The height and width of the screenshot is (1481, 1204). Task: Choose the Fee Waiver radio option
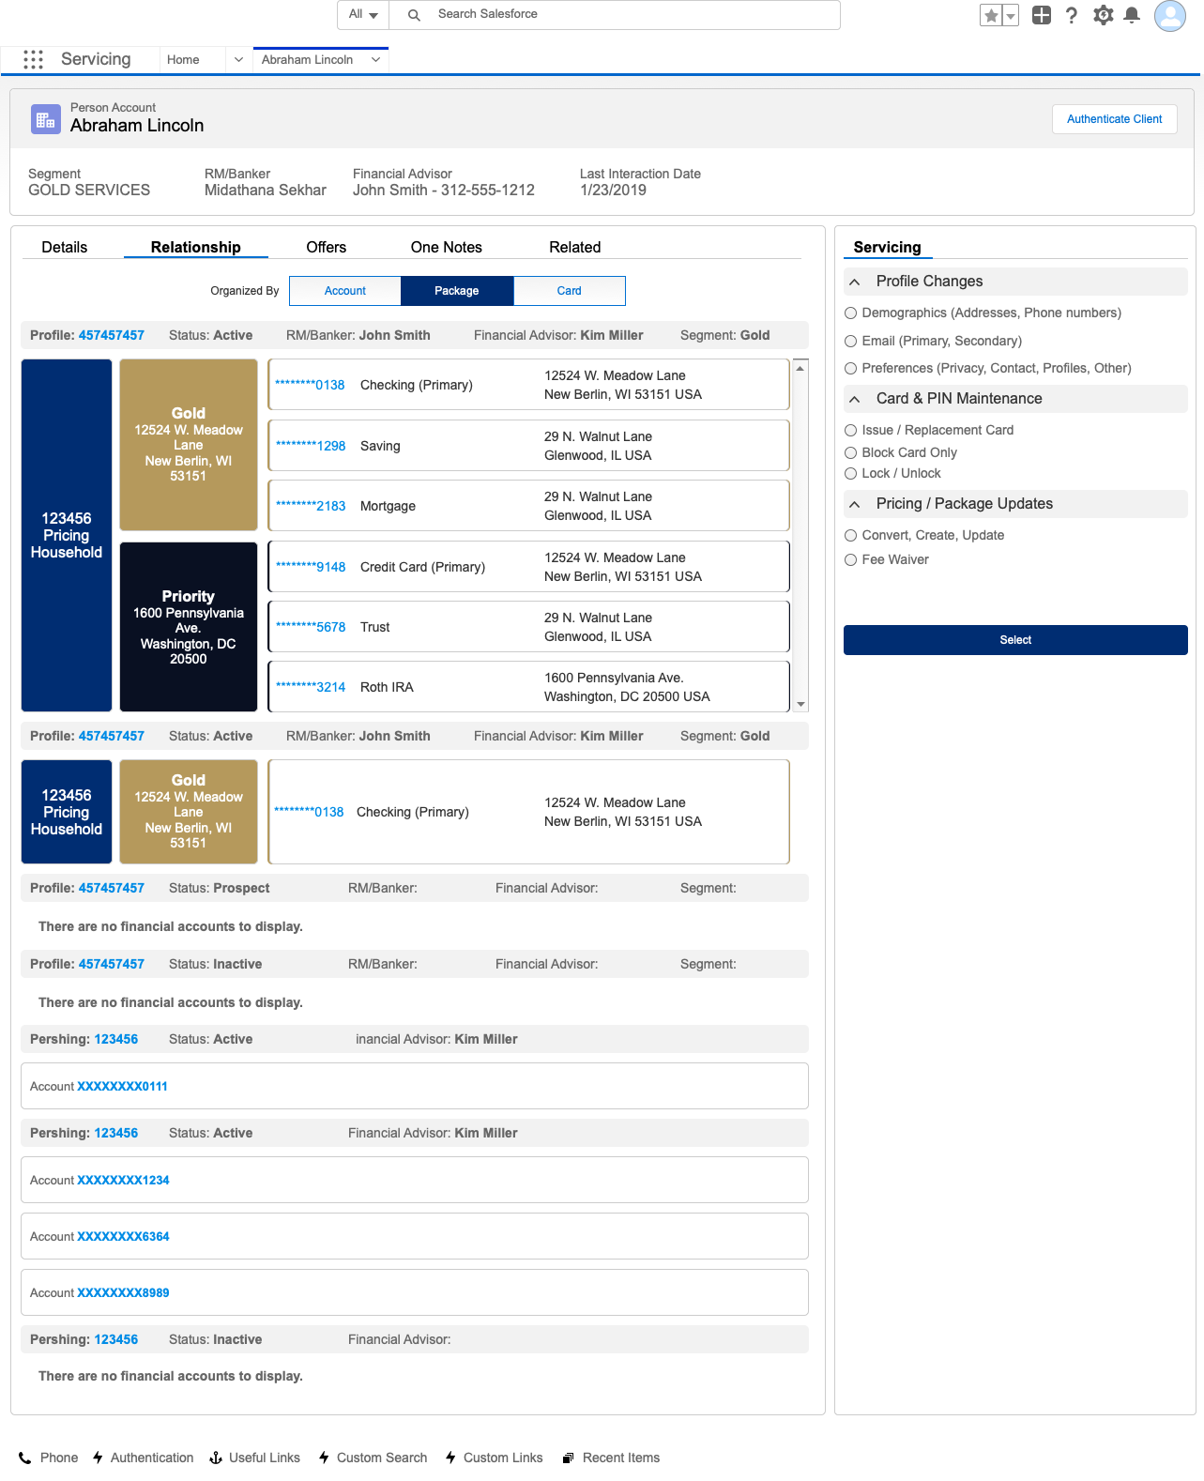(x=851, y=559)
